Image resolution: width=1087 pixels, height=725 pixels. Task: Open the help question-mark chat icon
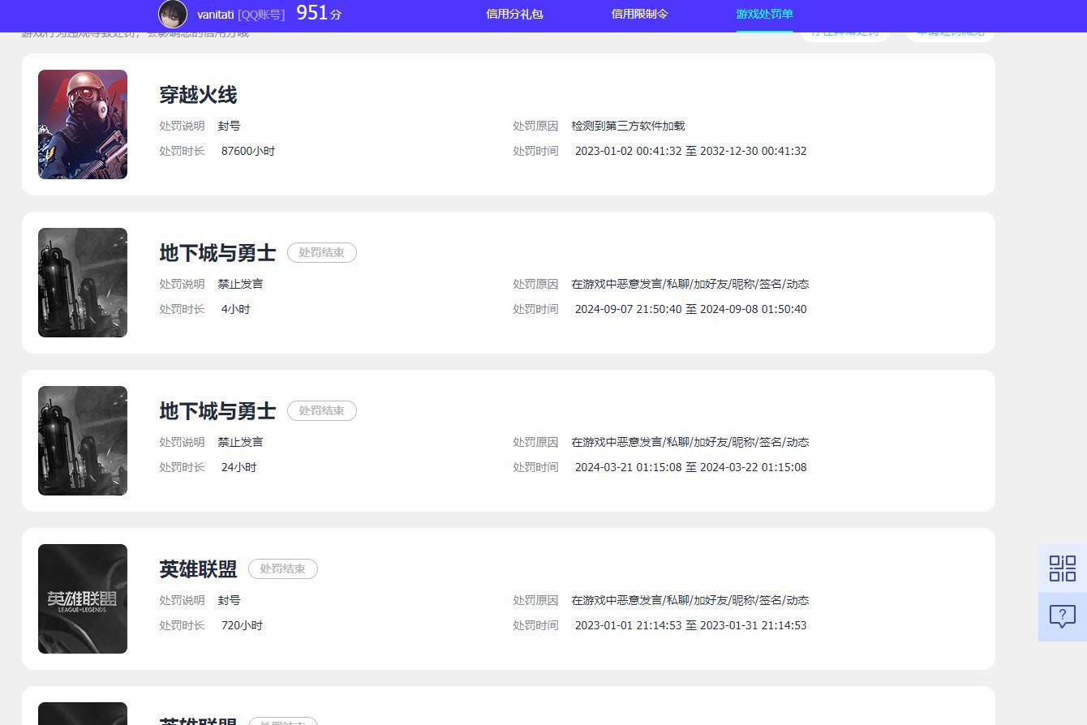tap(1062, 616)
